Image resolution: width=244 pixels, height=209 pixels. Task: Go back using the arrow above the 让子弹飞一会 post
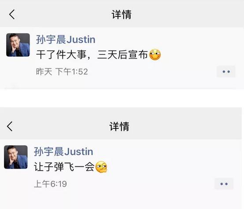pos(10,126)
